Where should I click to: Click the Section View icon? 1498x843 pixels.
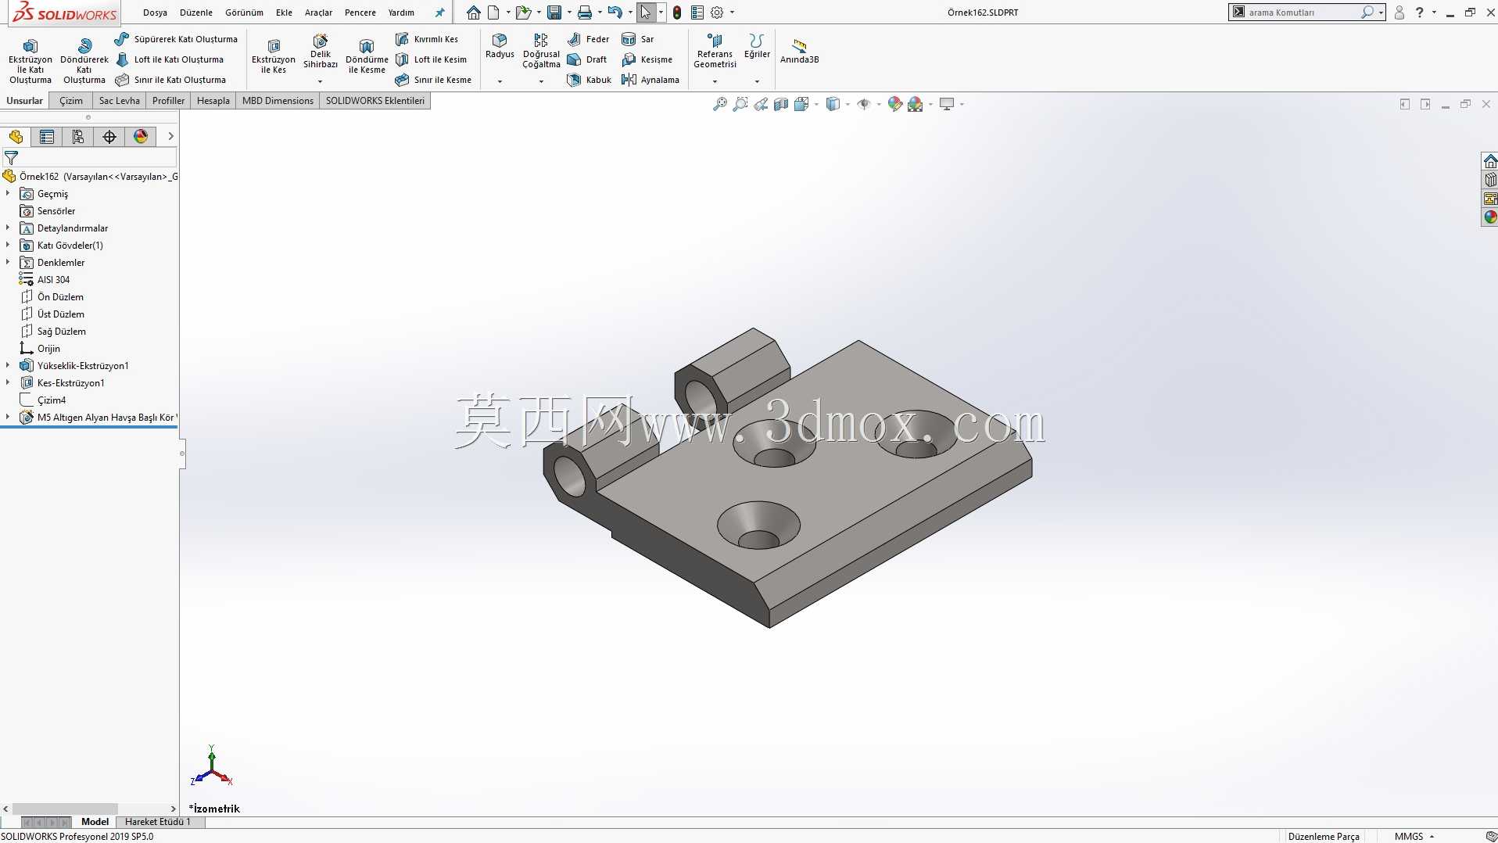(x=781, y=104)
